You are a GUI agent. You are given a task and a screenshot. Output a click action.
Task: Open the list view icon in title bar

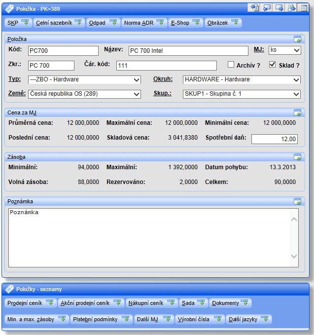(304, 7)
